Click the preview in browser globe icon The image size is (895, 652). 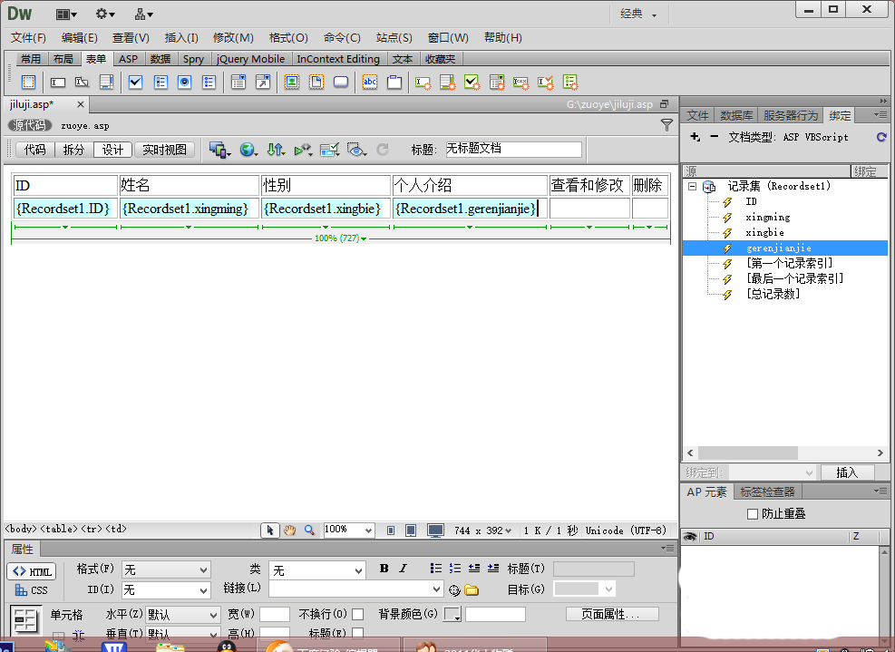(x=248, y=150)
